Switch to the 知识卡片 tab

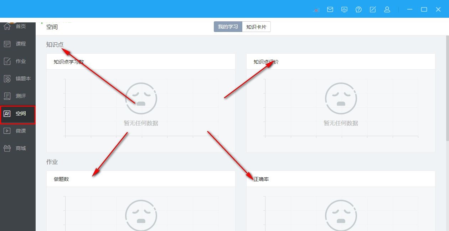pyautogui.click(x=256, y=27)
